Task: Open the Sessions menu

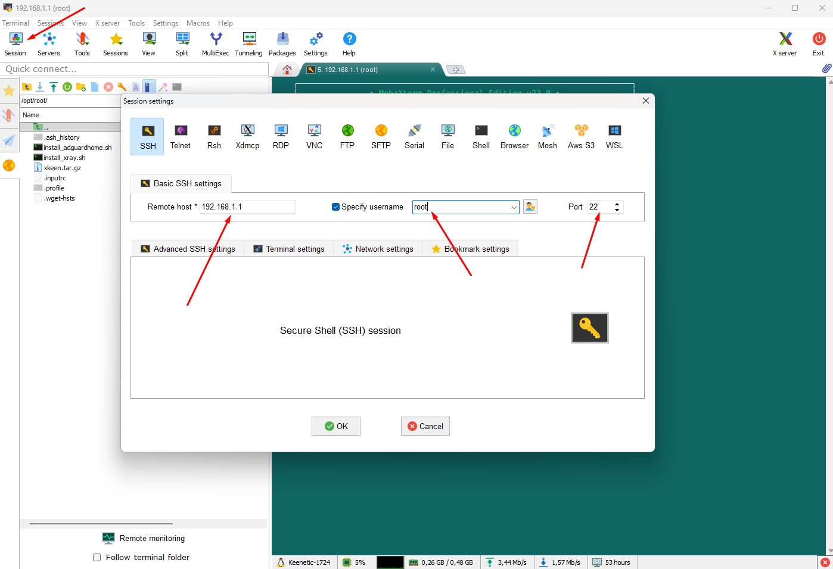Action: coord(51,23)
